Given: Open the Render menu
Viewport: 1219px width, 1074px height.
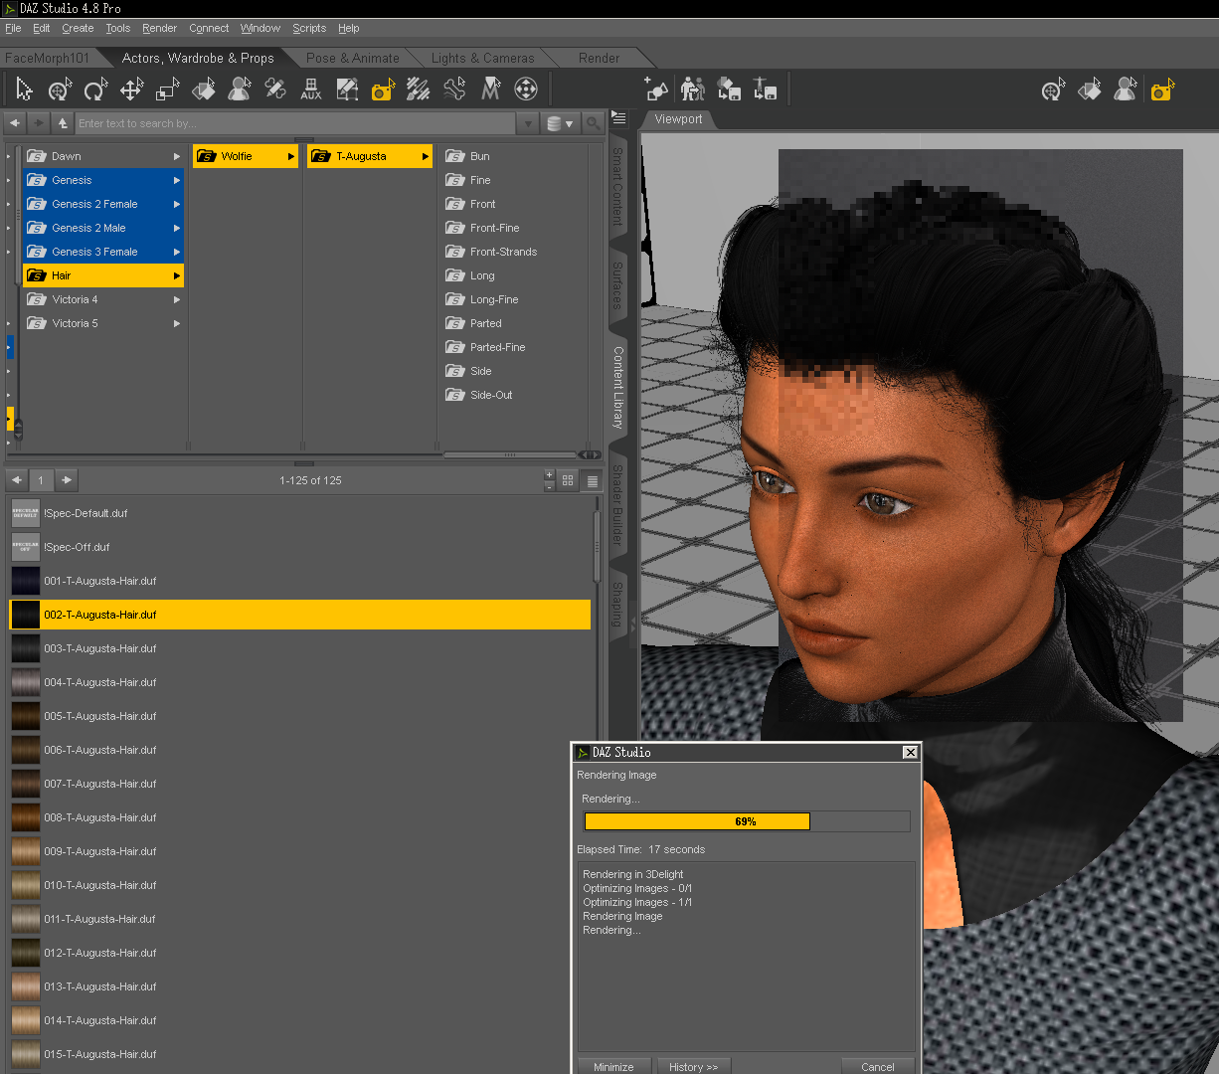Looking at the screenshot, I should tap(159, 28).
